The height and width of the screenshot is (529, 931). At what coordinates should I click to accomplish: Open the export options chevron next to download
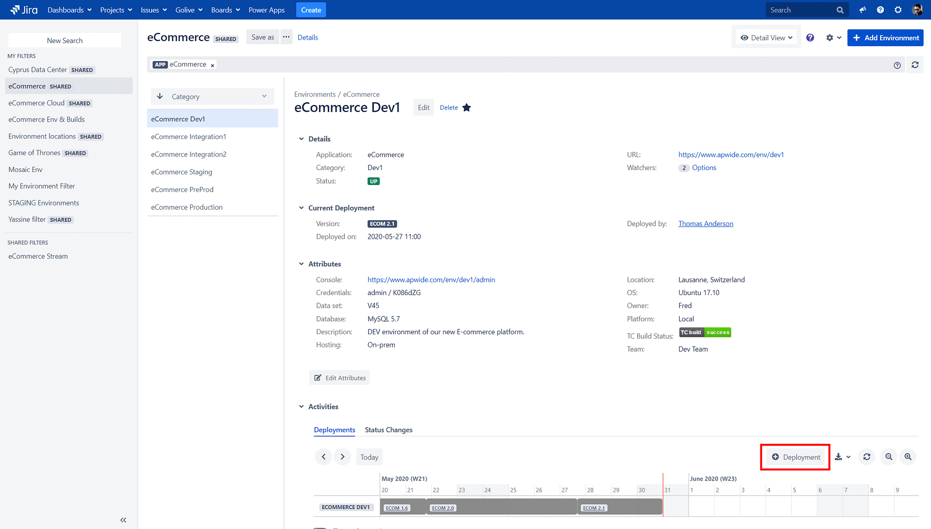tap(848, 457)
